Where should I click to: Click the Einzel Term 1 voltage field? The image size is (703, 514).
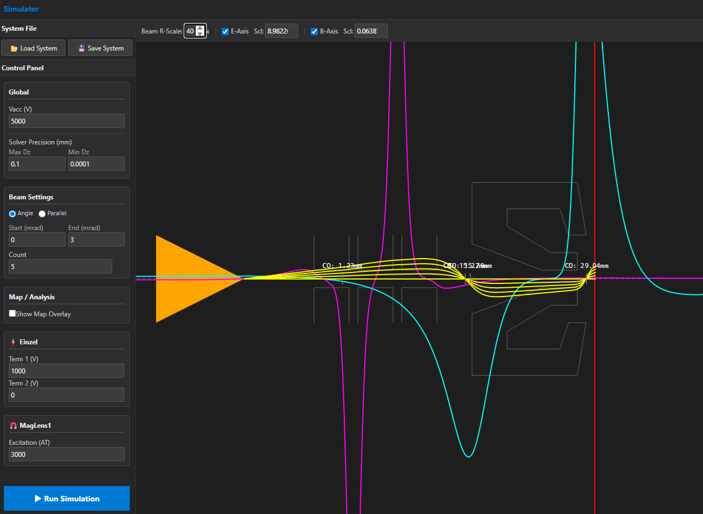click(67, 371)
